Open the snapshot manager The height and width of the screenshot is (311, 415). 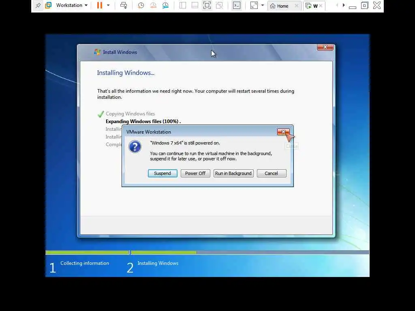tap(165, 5)
